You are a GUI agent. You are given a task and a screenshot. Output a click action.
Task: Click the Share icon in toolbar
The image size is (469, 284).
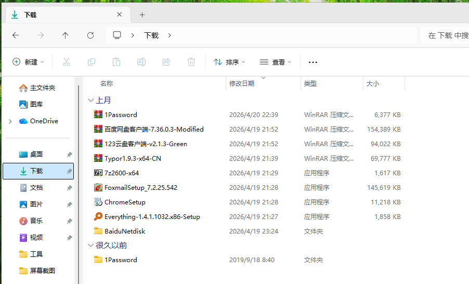pyautogui.click(x=166, y=62)
